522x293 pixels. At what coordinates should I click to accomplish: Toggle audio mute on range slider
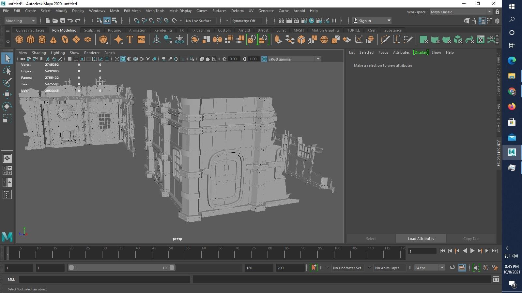click(x=476, y=268)
